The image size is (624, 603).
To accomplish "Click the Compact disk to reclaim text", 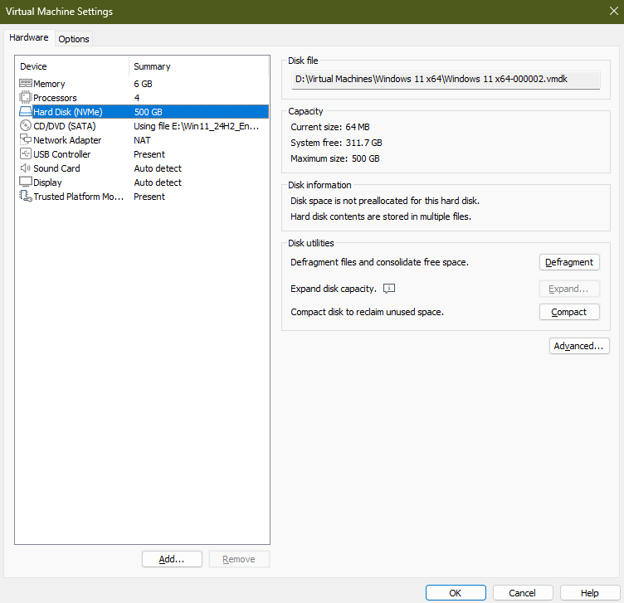I will click(x=367, y=312).
